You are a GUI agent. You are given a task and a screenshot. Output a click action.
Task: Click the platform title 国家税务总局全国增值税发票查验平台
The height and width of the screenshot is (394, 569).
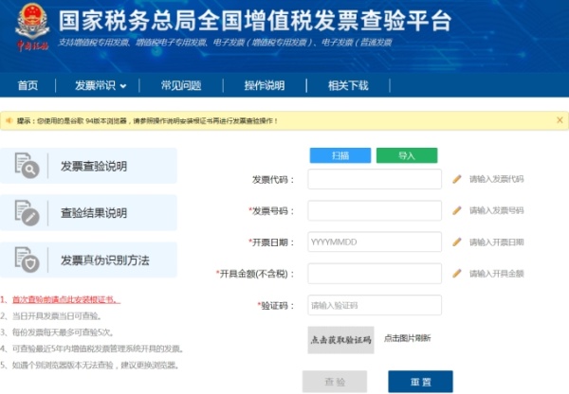coord(255,21)
